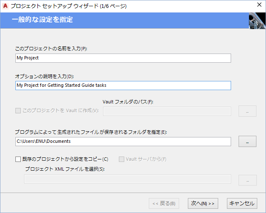Click the C:\Users\ENU\Documents folder path field

[123, 142]
